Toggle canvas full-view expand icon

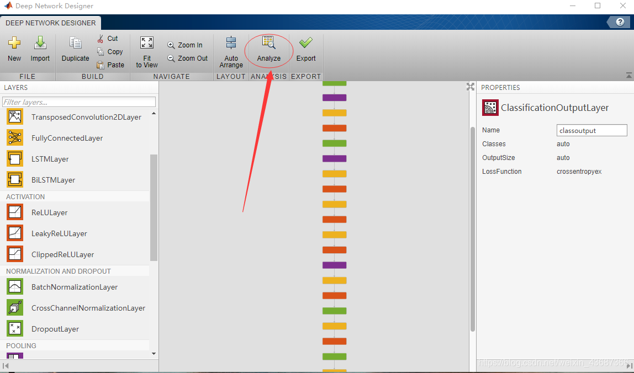pos(470,87)
